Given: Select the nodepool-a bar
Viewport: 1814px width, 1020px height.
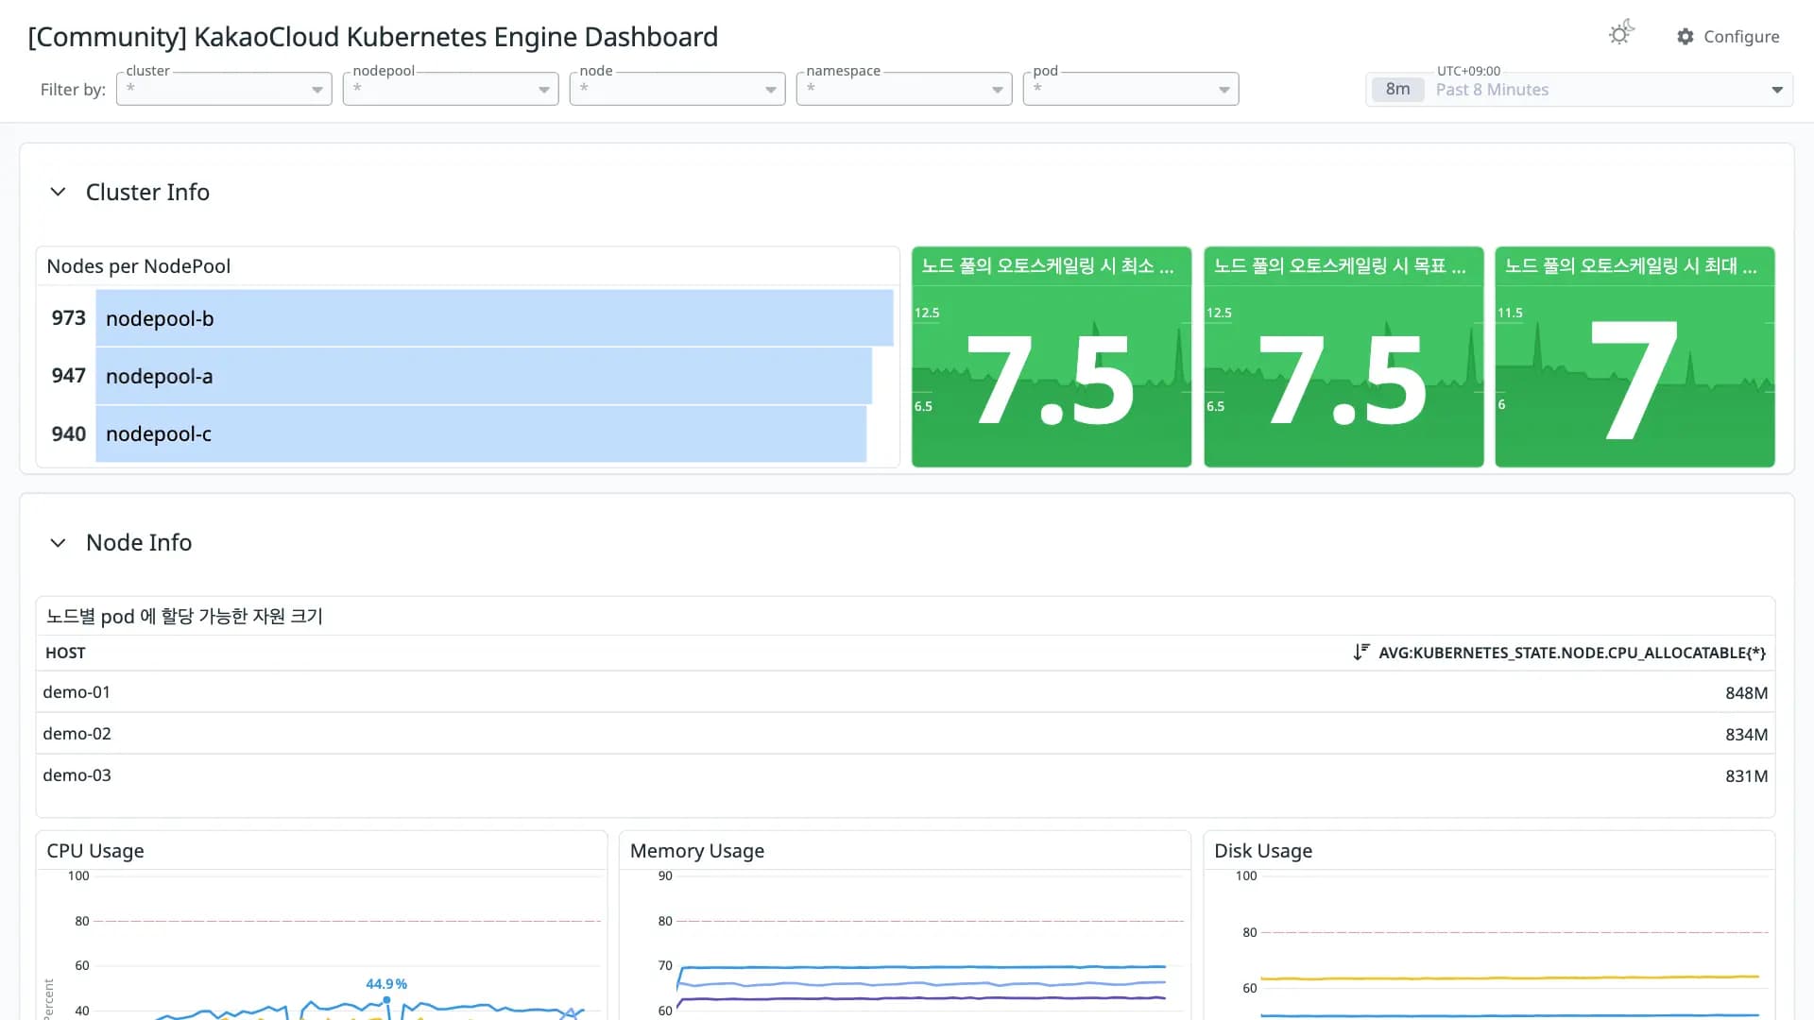Looking at the screenshot, I should pos(484,376).
